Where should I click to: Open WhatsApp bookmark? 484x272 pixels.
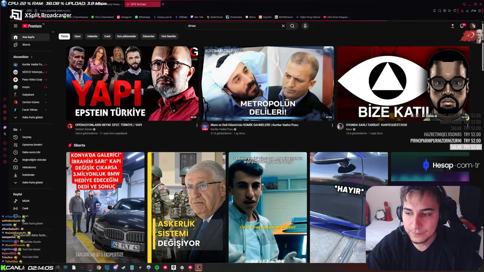coord(142,17)
